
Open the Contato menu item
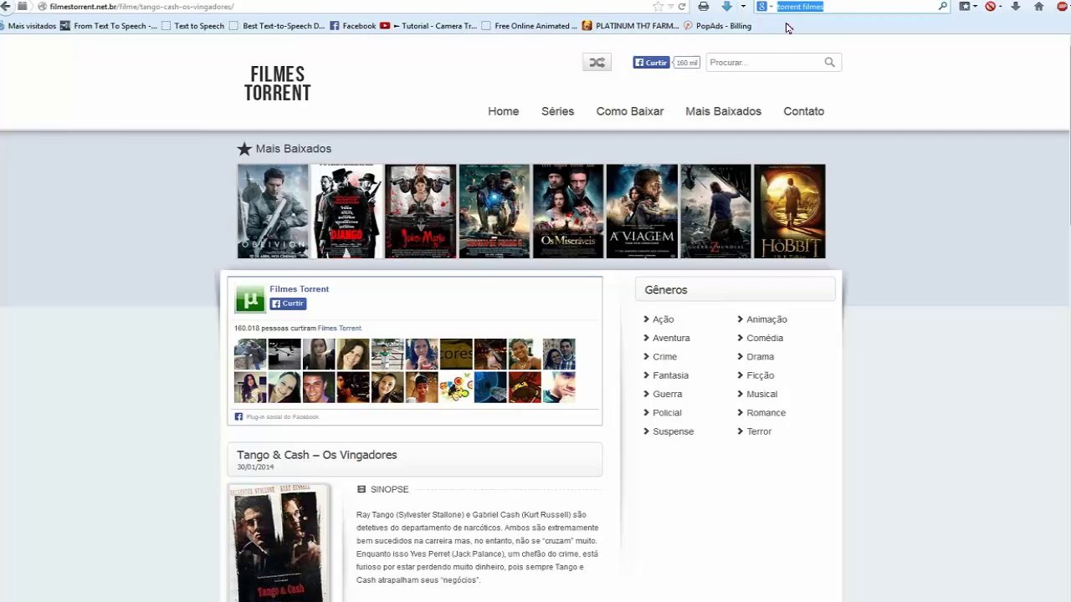804,111
